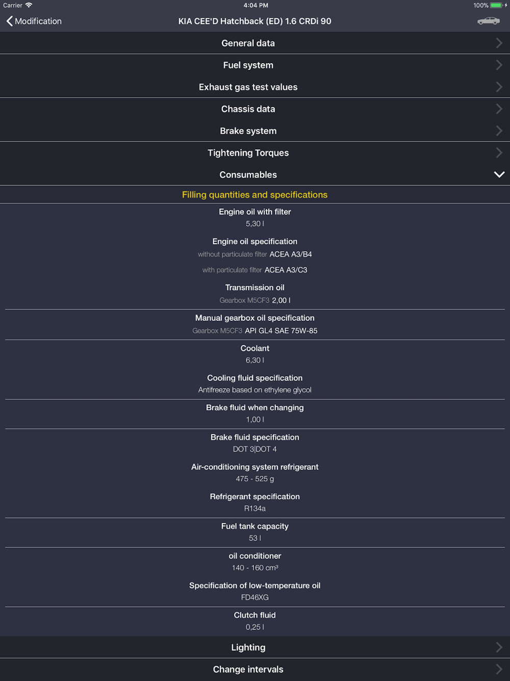Tap the car icon in top right
This screenshot has width=510, height=681.
488,21
